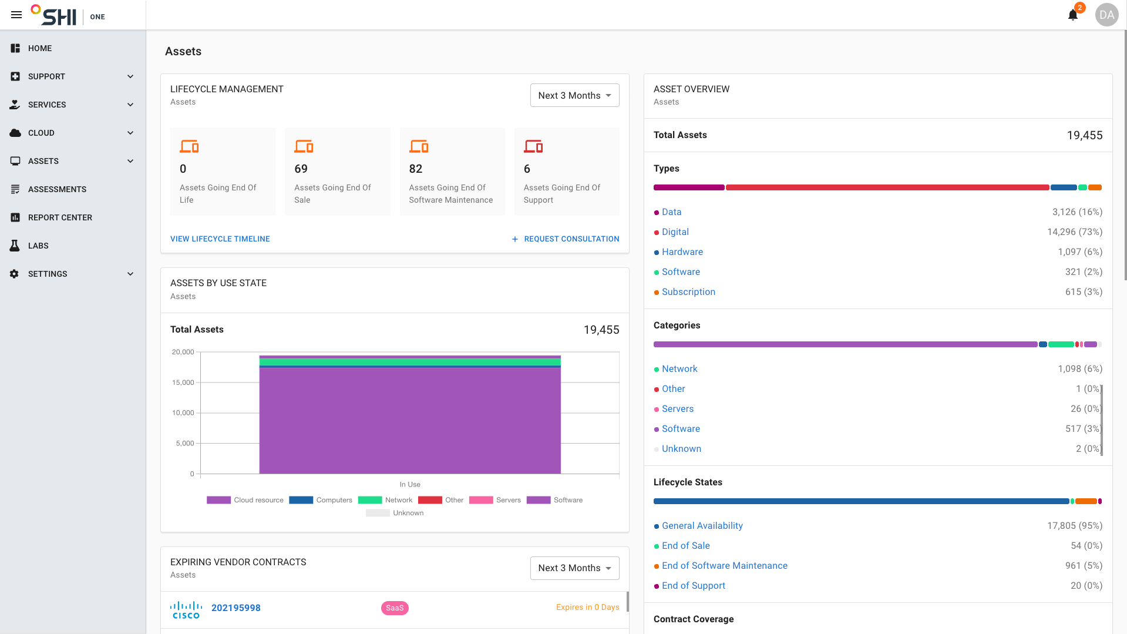This screenshot has width=1127, height=634.
Task: Click the 69 Assets Going End Of Sale card
Action: pyautogui.click(x=338, y=172)
